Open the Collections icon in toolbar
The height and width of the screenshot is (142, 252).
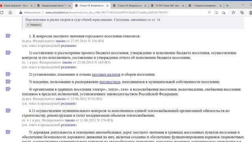click(242, 12)
